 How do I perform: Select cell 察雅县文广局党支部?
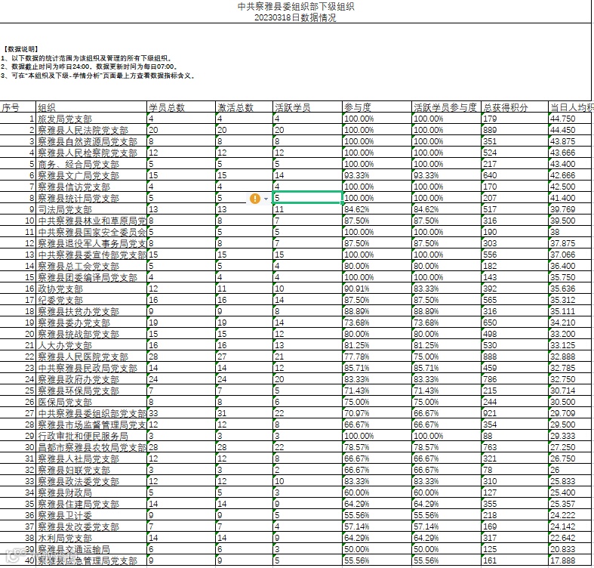click(x=91, y=175)
